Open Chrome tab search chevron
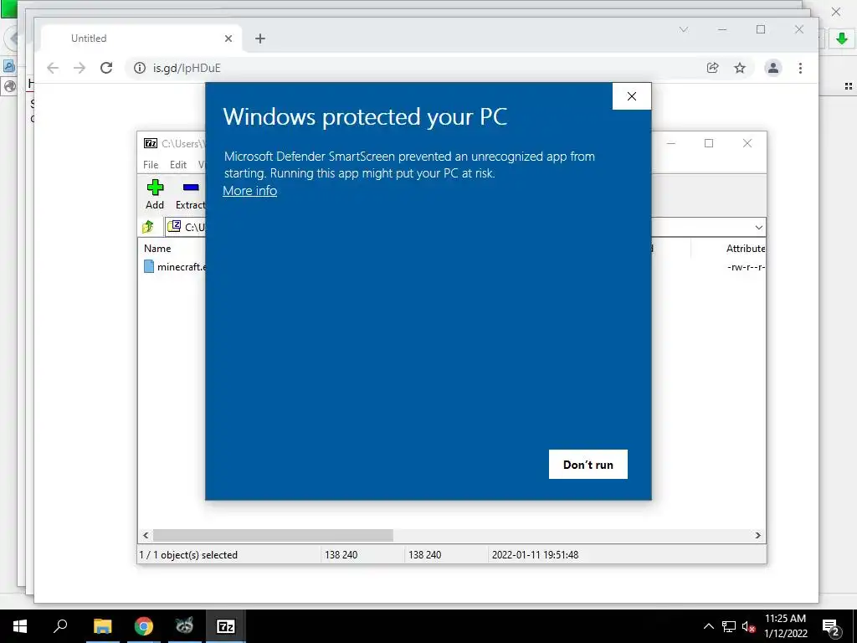The width and height of the screenshot is (857, 643). point(684,29)
